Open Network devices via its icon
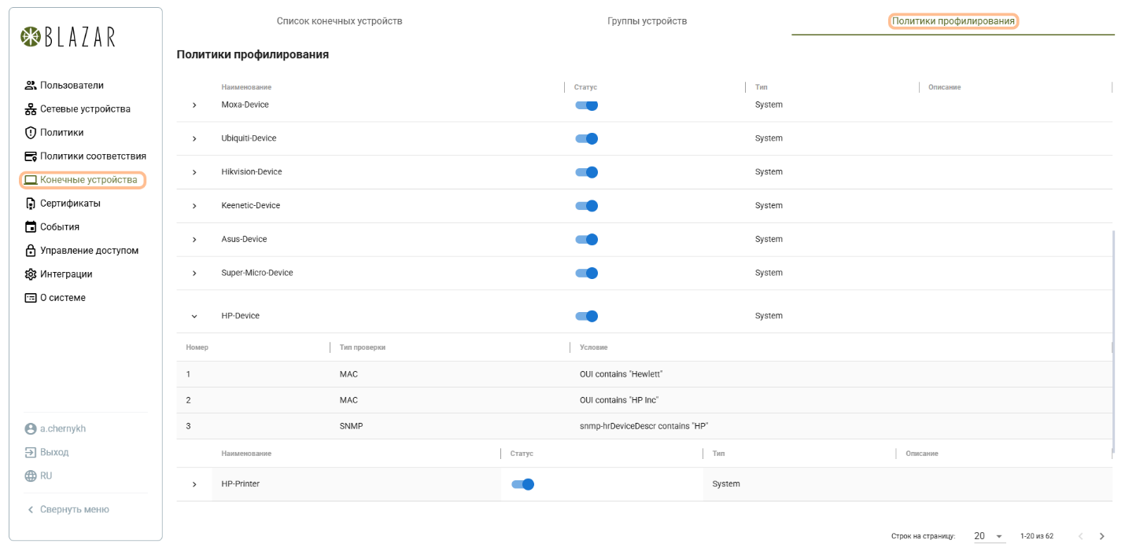This screenshot has height=551, width=1125. coord(31,109)
